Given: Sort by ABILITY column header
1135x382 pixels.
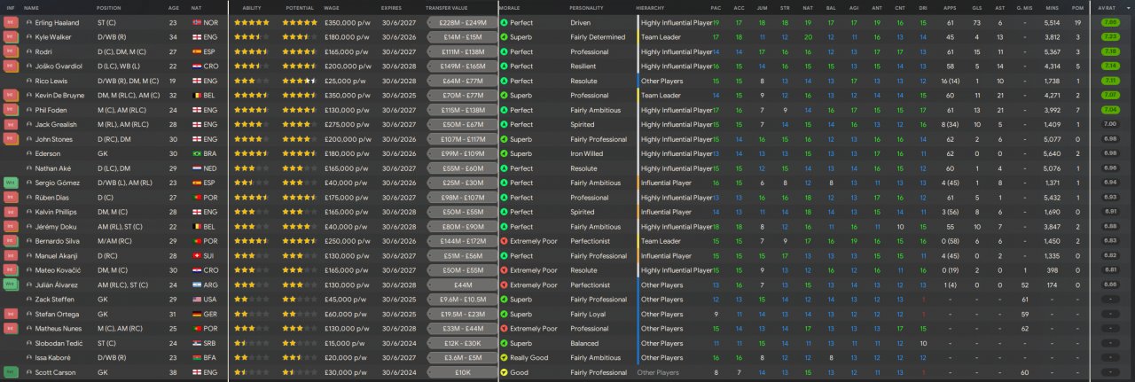Looking at the screenshot, I should coord(251,7).
